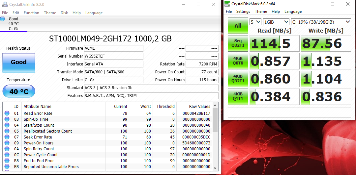The image size is (356, 175).
Task: Click the status orb for Read Error Rate
Action: coord(7,113)
